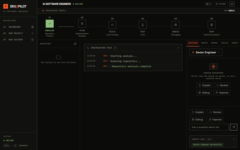
Task: Click the lower Explain button above input
Action: (198, 112)
